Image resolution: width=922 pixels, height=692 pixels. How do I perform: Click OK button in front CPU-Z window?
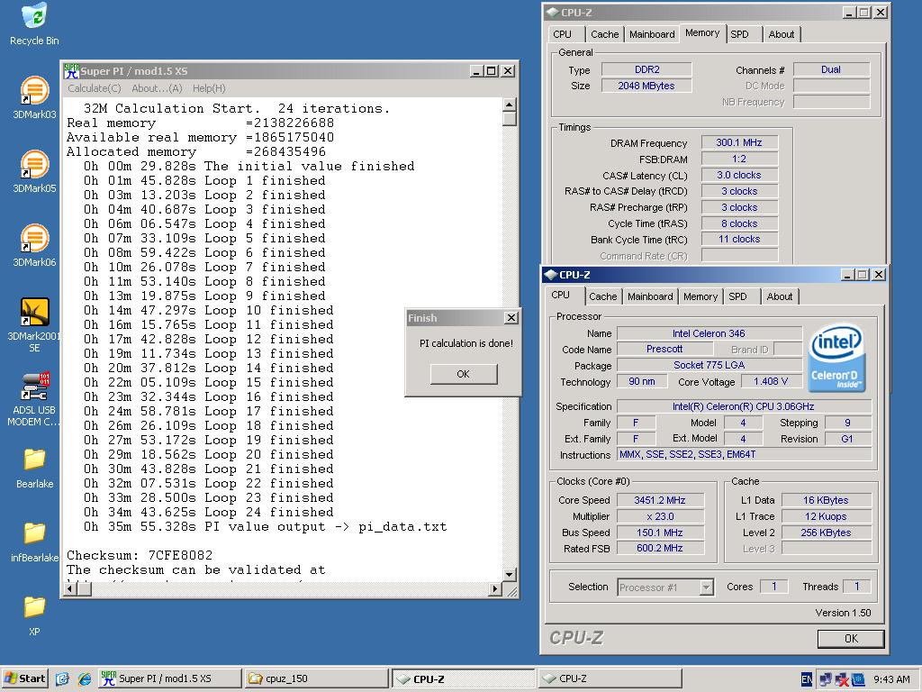pos(851,639)
